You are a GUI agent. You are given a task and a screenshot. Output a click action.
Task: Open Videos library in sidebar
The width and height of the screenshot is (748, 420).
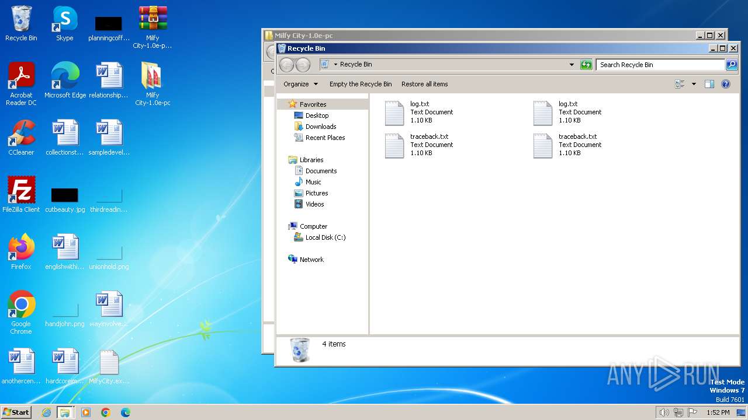click(314, 204)
